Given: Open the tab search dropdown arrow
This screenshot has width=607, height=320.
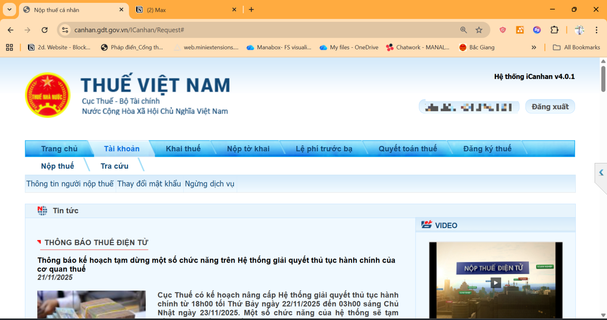Looking at the screenshot, I should point(9,9).
